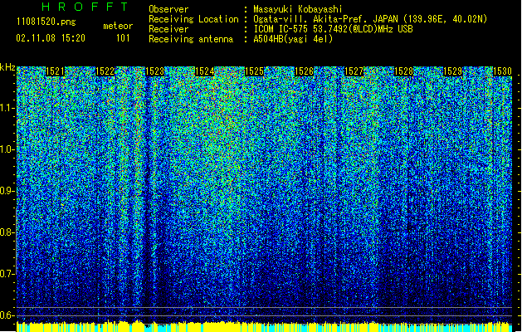
Task: Click the 1529 time marker
Action: tap(453, 71)
